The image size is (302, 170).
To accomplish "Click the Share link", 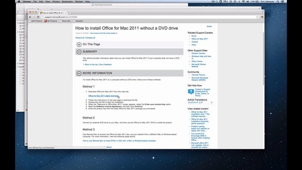I will 210,26.
